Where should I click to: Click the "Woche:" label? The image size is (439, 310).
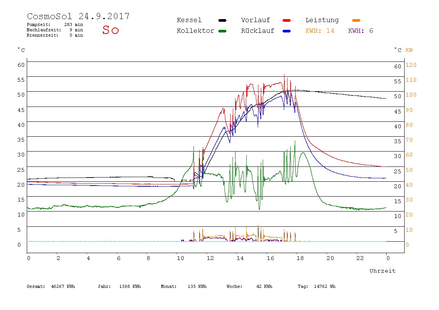(234, 286)
